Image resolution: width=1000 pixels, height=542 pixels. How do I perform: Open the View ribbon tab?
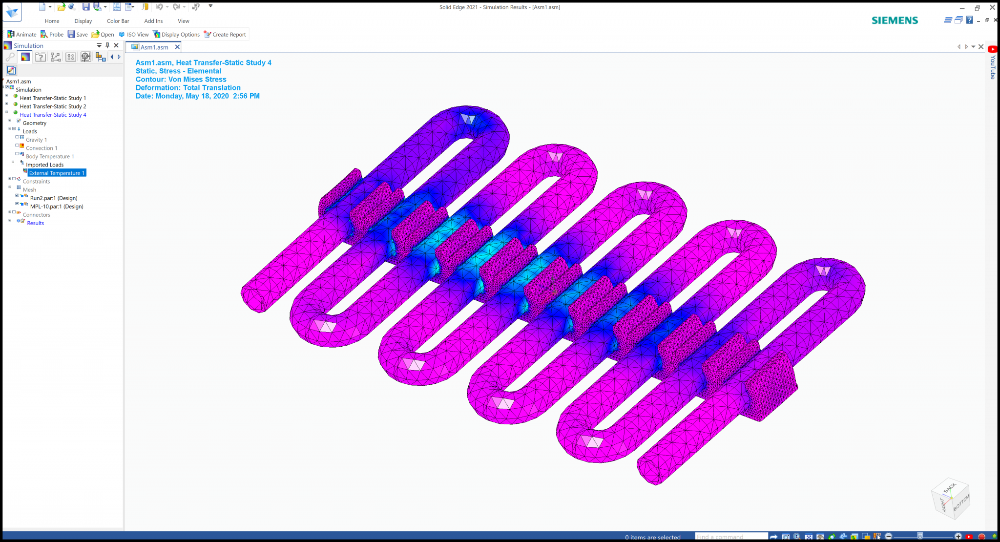click(x=183, y=21)
